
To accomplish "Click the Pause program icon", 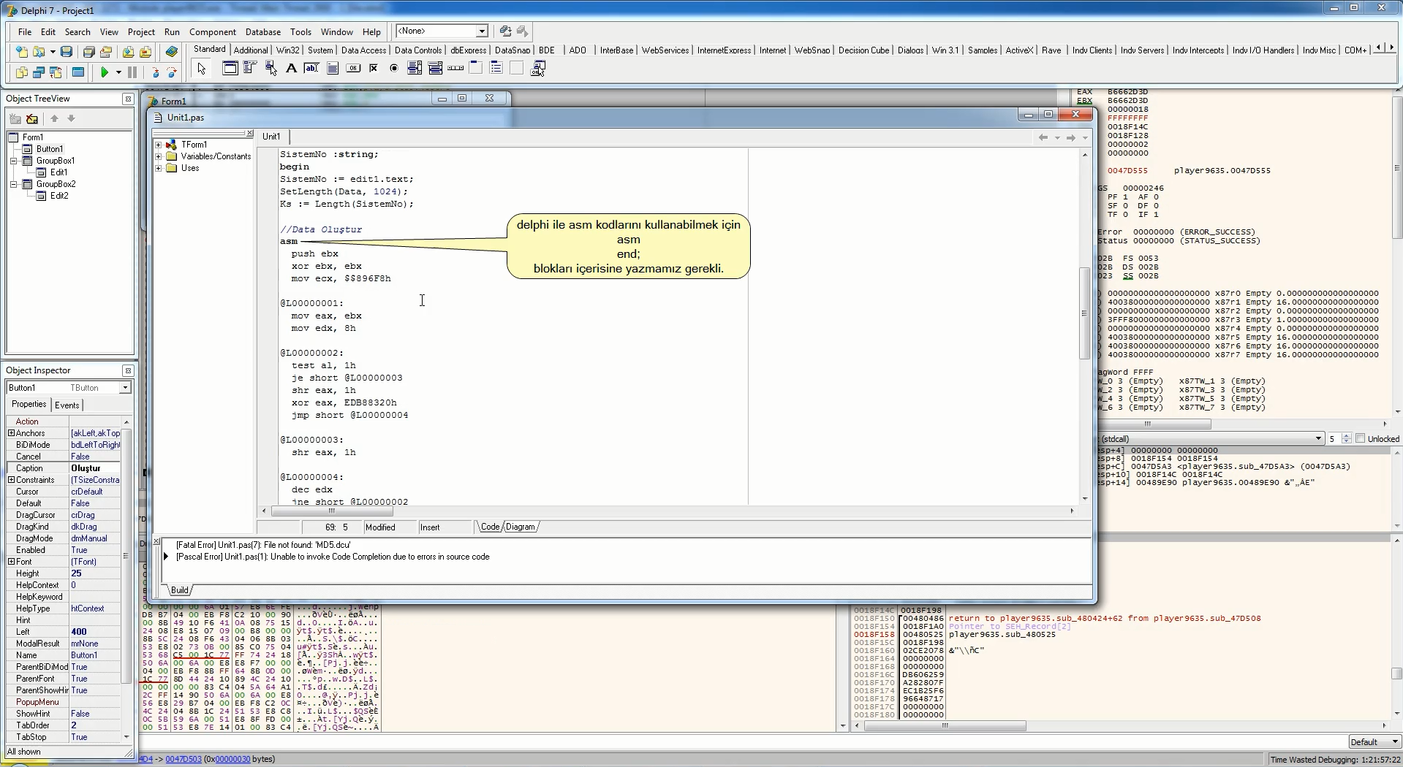I will (132, 72).
